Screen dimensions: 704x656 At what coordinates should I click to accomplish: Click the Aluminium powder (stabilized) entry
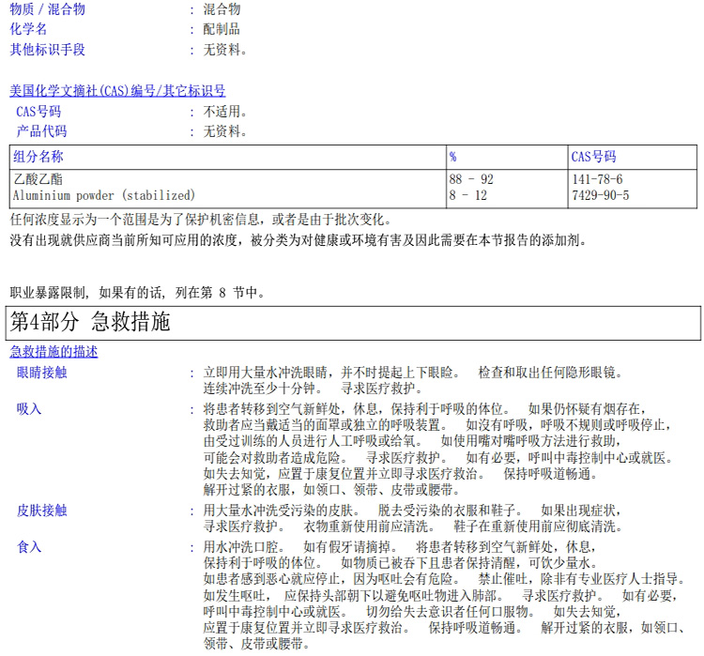pos(104,195)
